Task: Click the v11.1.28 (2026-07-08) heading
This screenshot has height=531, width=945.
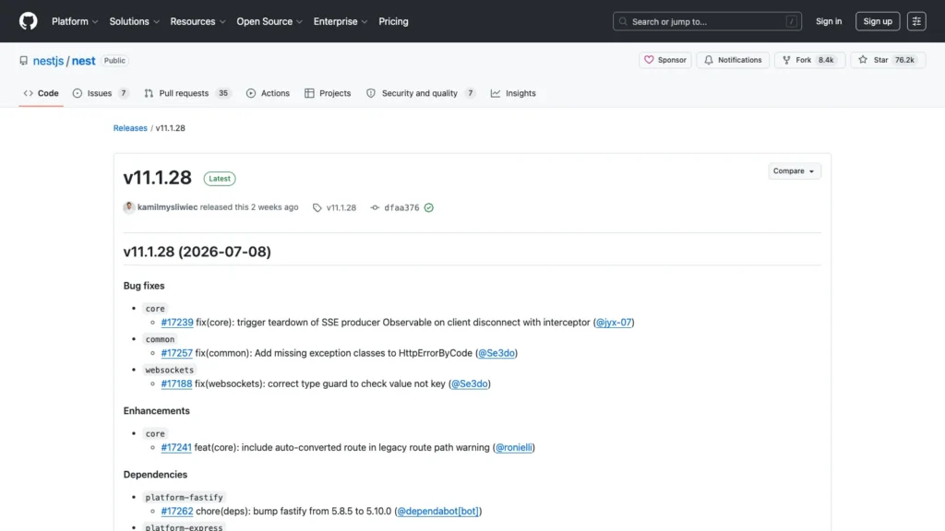Action: tap(197, 252)
